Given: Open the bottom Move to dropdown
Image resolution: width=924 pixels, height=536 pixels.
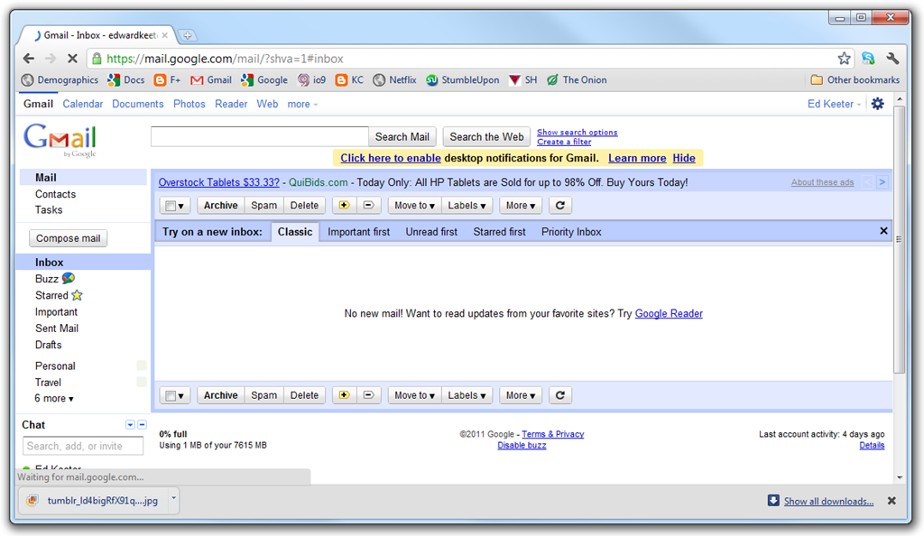Looking at the screenshot, I should (414, 395).
